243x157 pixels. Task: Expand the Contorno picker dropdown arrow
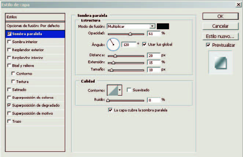point(120,90)
